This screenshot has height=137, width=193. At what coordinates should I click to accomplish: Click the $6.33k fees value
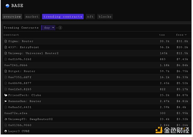pos(182,77)
